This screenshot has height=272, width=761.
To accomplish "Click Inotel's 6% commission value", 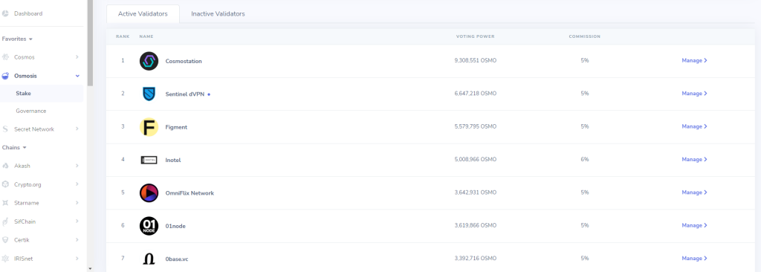I will (x=584, y=159).
